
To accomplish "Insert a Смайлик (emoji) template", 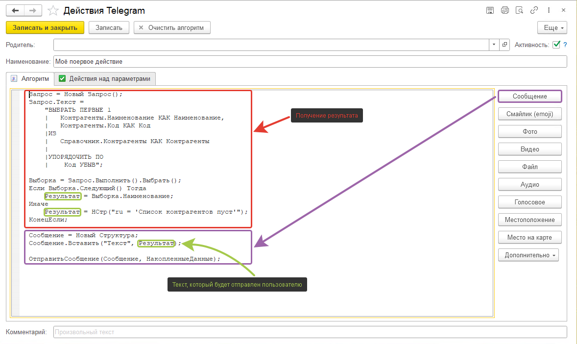I will pos(529,114).
